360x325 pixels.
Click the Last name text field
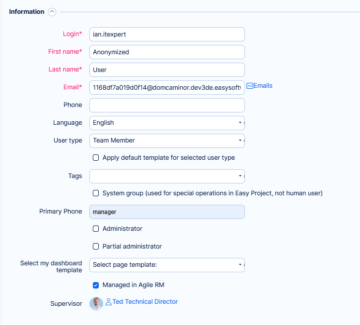(167, 70)
